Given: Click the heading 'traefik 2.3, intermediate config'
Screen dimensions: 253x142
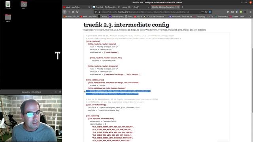Looking at the screenshot, I should pos(126,24).
